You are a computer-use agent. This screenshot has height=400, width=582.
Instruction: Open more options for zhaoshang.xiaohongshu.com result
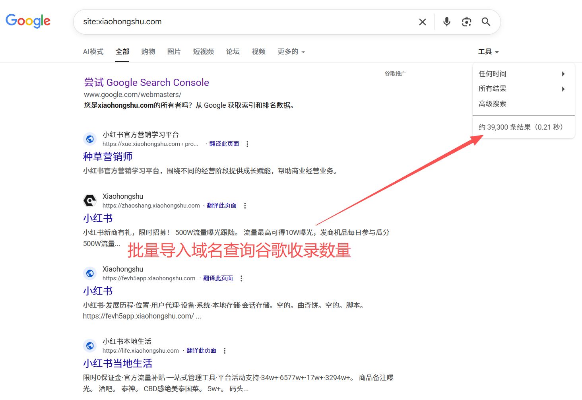(245, 206)
